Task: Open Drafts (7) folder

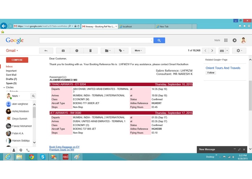Action: pos(11,79)
